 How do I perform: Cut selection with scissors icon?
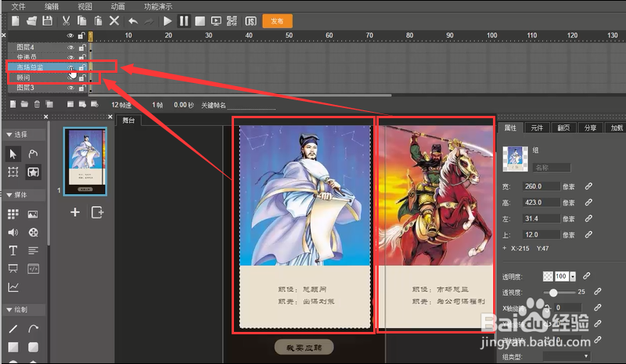pyautogui.click(x=66, y=21)
